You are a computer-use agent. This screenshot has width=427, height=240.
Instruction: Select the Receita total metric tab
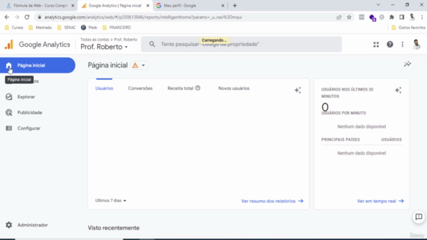[180, 89]
